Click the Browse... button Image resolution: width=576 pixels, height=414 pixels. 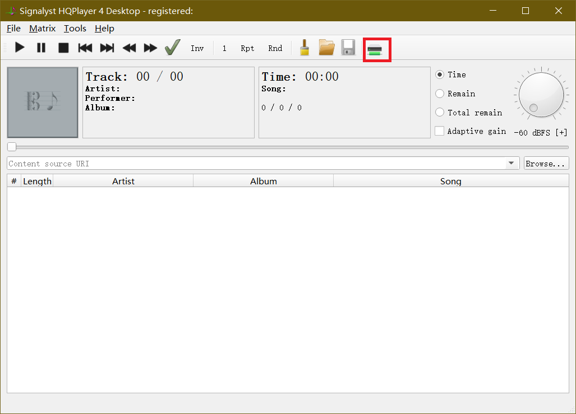546,164
